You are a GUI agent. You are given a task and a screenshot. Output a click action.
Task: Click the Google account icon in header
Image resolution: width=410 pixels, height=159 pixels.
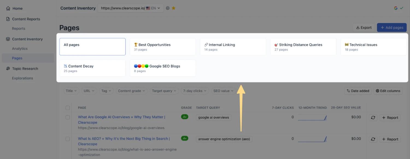click(396, 8)
